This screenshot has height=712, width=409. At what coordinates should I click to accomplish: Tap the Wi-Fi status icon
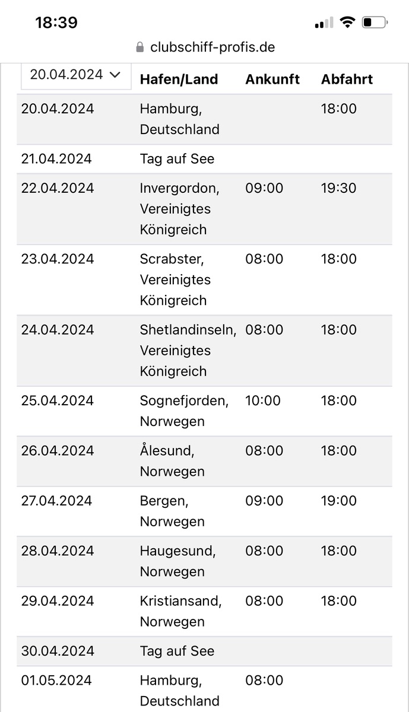(x=347, y=23)
